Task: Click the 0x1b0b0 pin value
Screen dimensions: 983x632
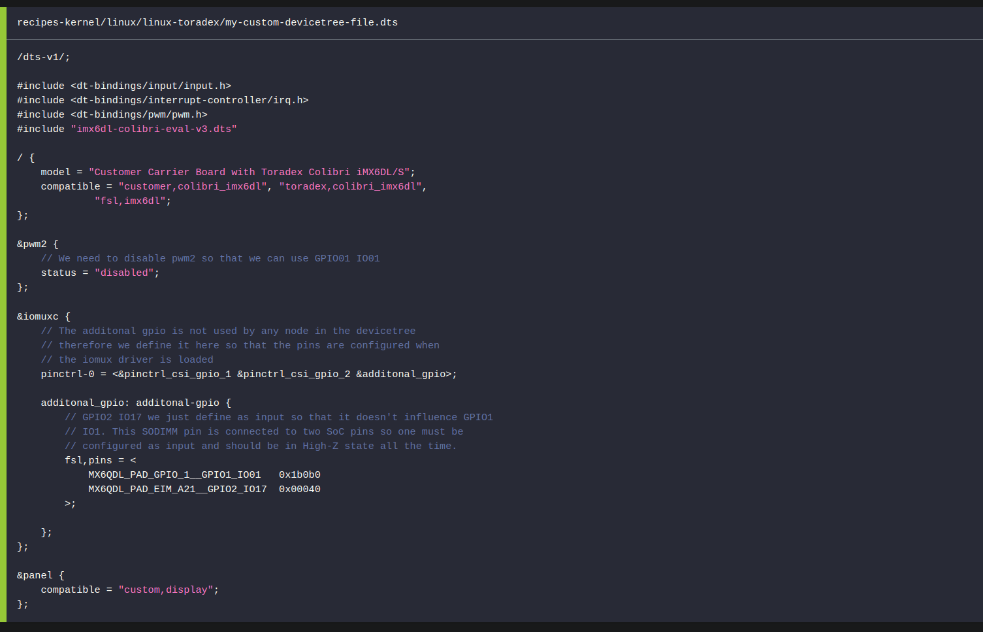Action: pyautogui.click(x=300, y=475)
